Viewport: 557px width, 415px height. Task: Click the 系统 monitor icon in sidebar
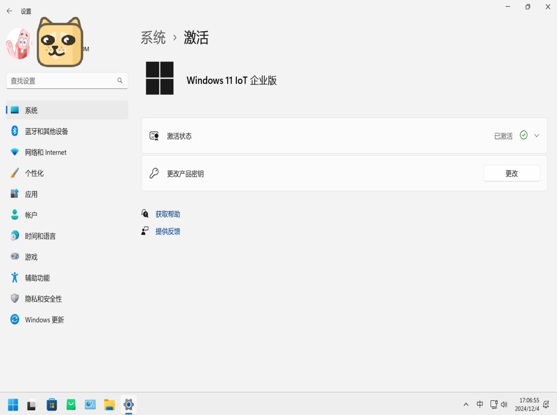[x=15, y=110]
